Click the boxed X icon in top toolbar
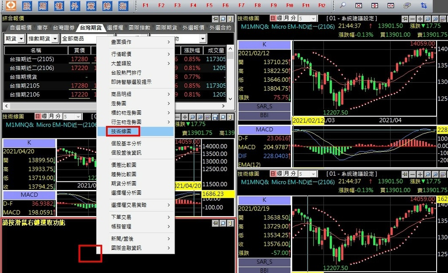The image size is (448, 273). point(359,5)
